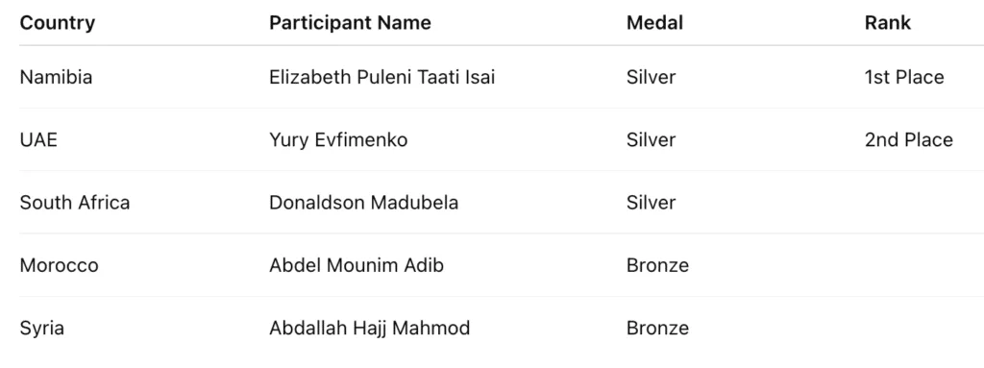This screenshot has height=368, width=984.
Task: Click Bronze medal in Syria row
Action: [x=657, y=328]
